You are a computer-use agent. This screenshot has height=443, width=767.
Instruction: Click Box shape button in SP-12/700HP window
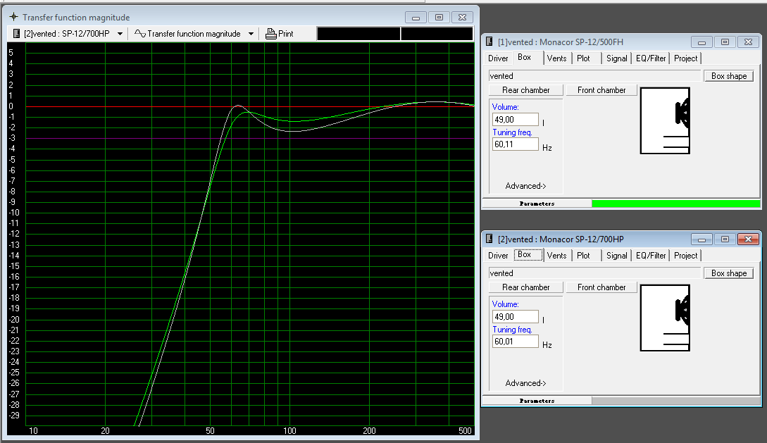pos(729,273)
